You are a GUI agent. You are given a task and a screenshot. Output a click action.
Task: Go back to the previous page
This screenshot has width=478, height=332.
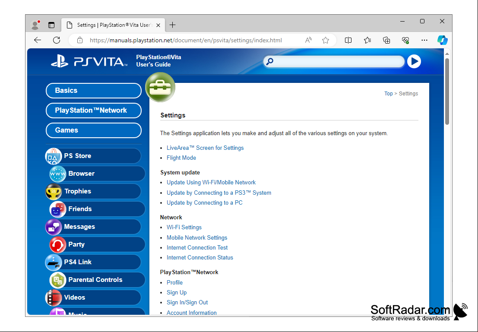coord(38,40)
